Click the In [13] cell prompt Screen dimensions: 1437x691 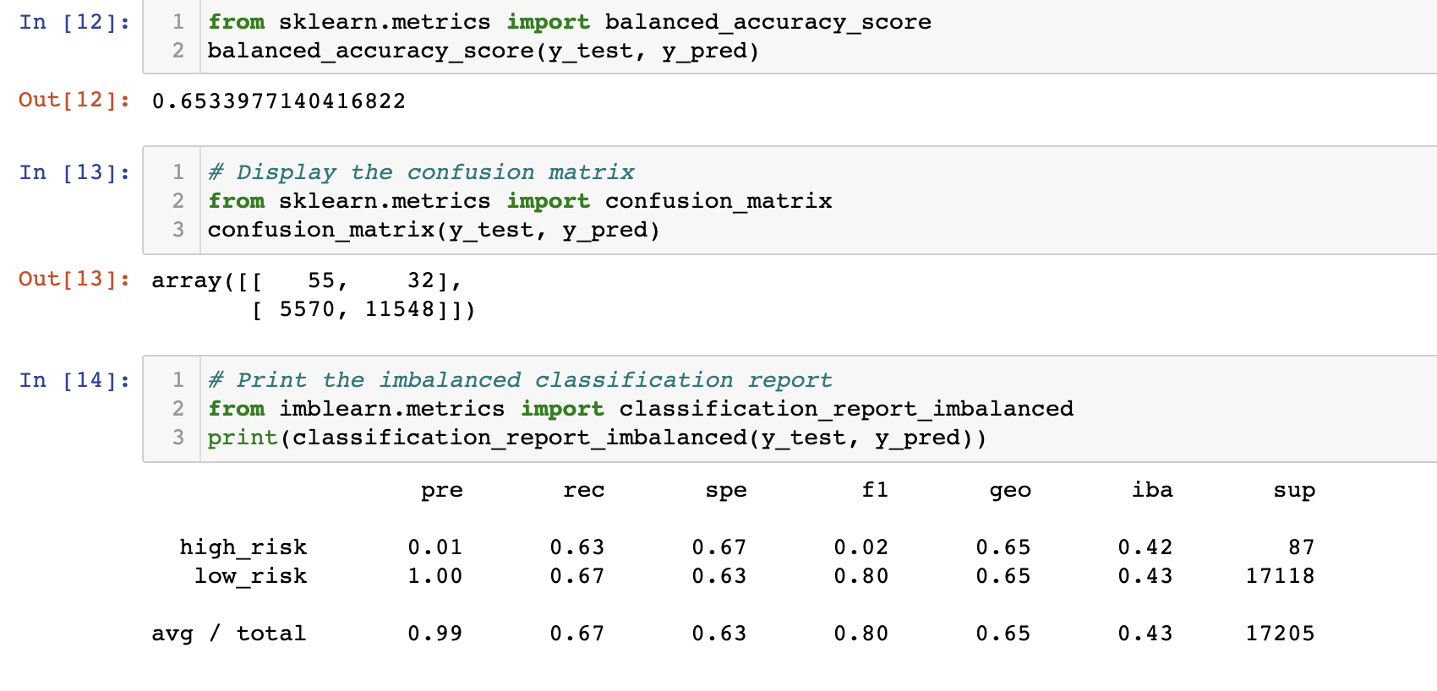(74, 172)
